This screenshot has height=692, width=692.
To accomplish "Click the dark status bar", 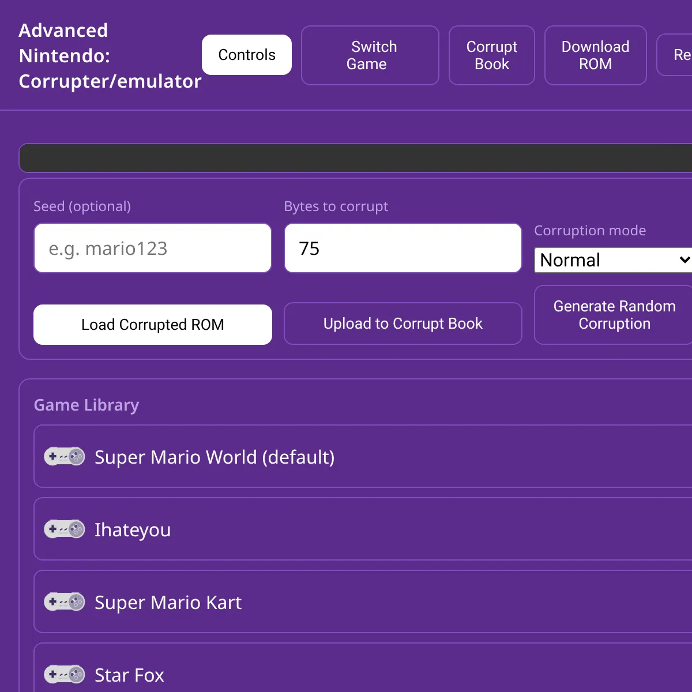I will click(x=356, y=158).
